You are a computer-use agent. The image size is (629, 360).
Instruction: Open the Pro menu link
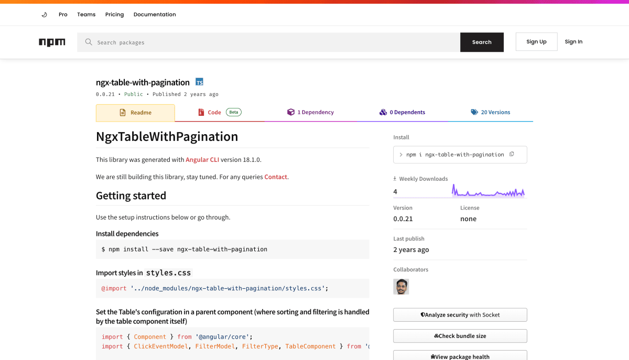(x=63, y=15)
